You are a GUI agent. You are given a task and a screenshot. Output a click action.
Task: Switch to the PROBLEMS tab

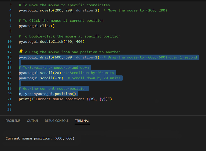click(x=13, y=121)
